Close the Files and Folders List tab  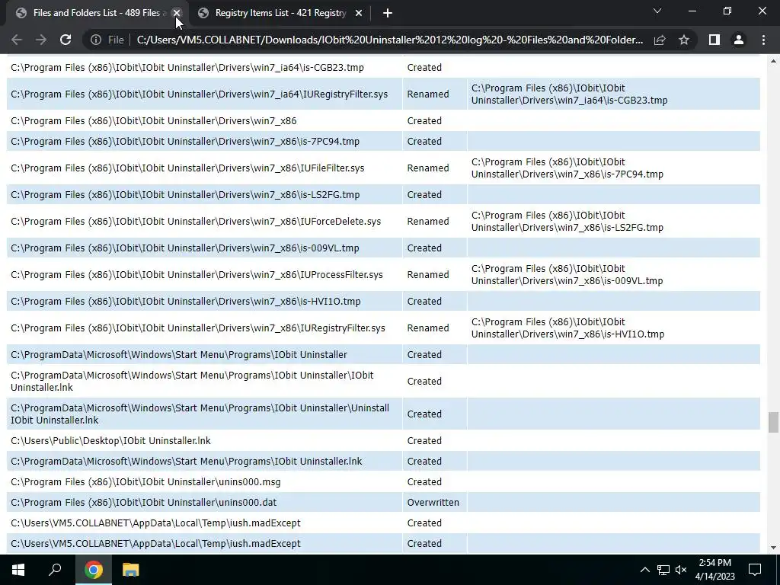177,13
